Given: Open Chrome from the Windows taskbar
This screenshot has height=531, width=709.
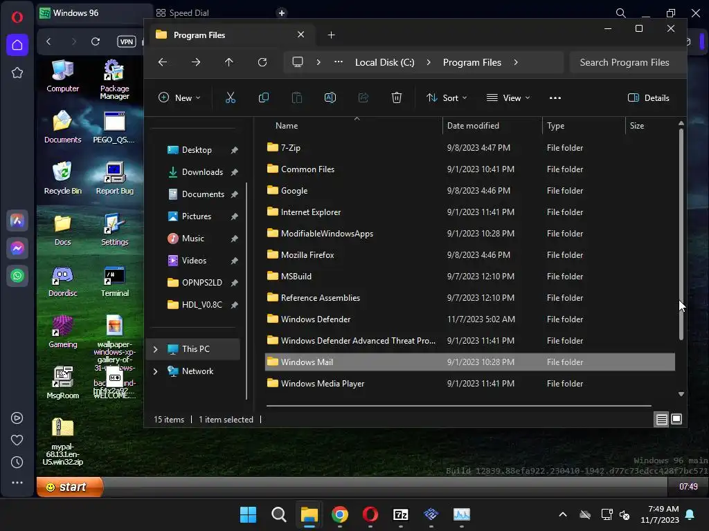Looking at the screenshot, I should click(x=339, y=514).
